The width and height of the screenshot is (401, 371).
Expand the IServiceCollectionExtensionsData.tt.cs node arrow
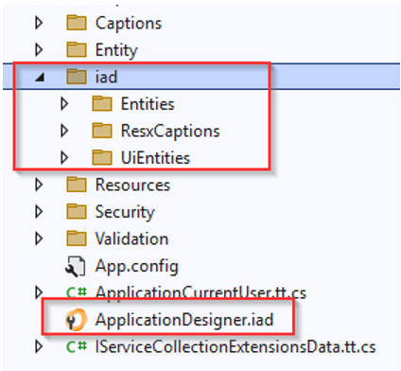(x=39, y=346)
